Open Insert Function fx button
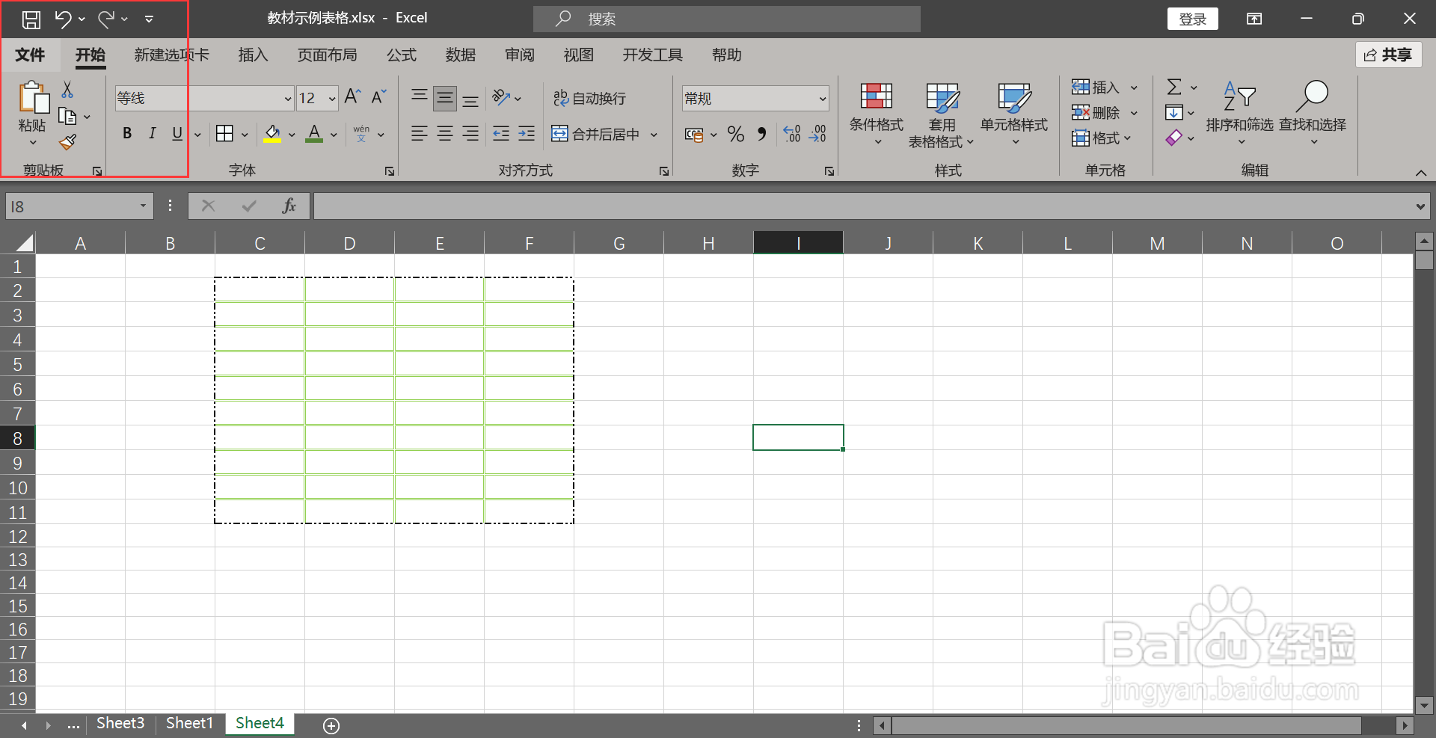This screenshot has height=738, width=1436. pyautogui.click(x=289, y=206)
